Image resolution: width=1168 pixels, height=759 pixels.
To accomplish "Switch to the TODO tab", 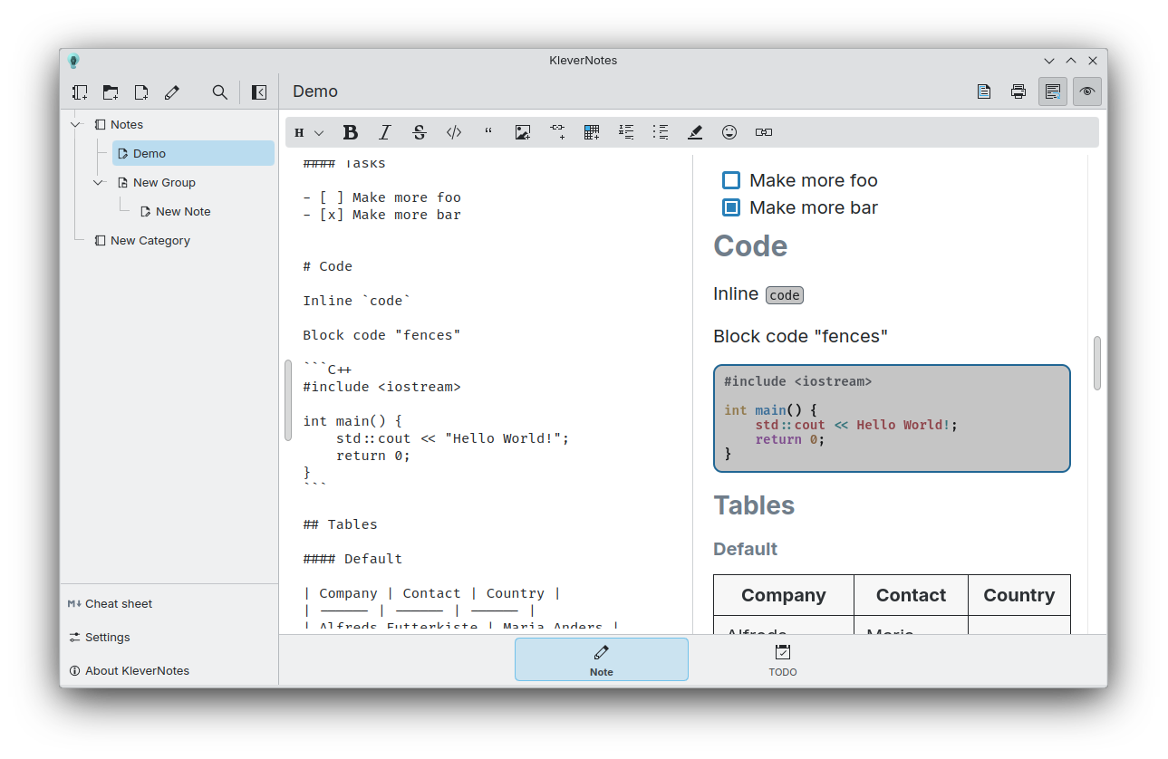I will (x=783, y=659).
